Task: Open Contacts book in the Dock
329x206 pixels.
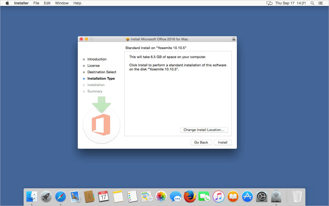Action: (89, 197)
